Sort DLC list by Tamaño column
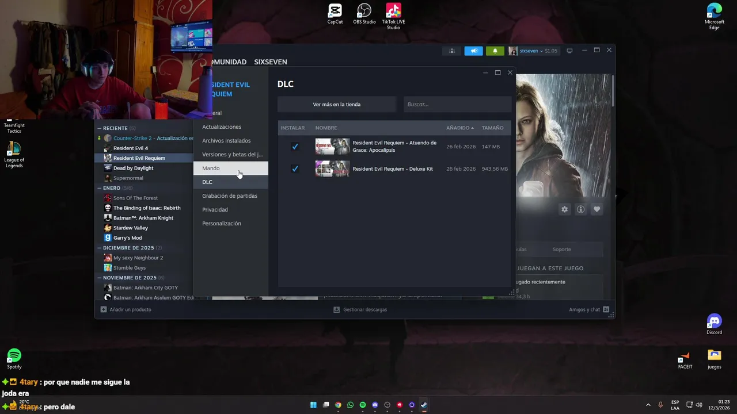This screenshot has height=414, width=737. pyautogui.click(x=492, y=128)
